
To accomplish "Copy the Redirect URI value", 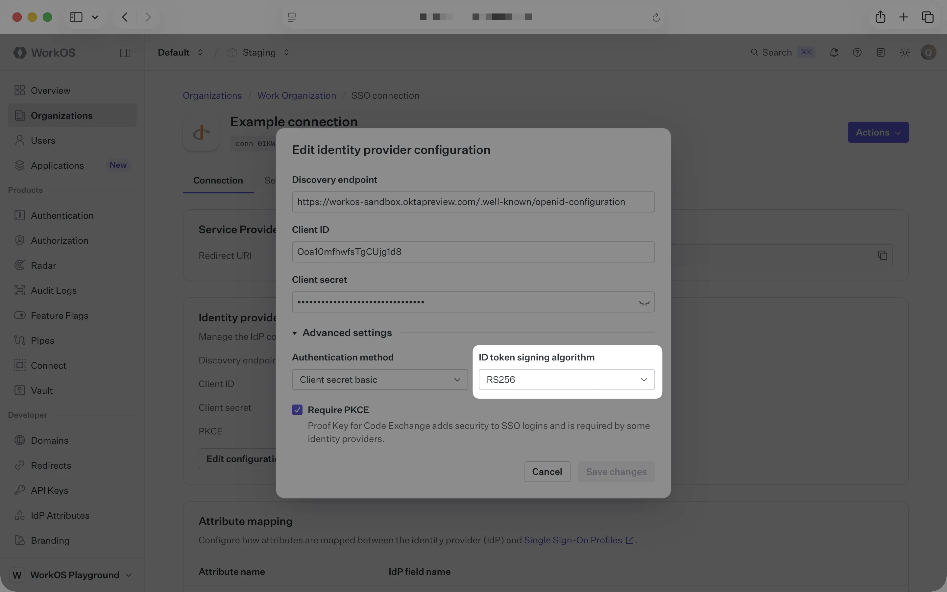I will tap(882, 255).
